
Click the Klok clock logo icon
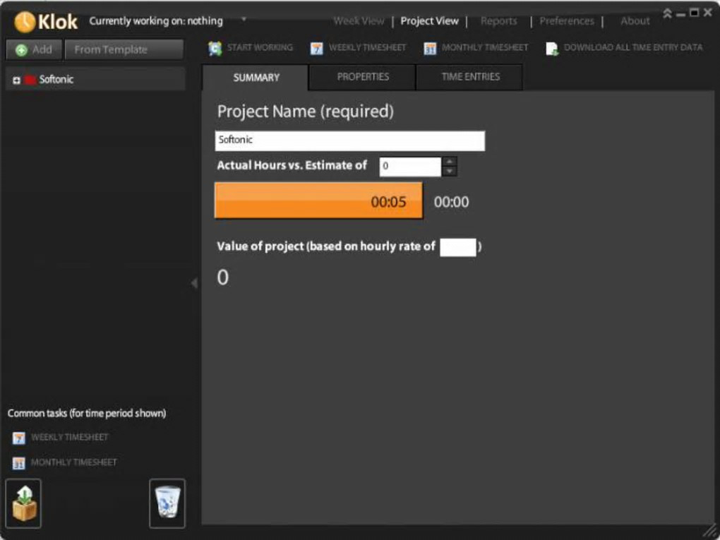point(24,22)
